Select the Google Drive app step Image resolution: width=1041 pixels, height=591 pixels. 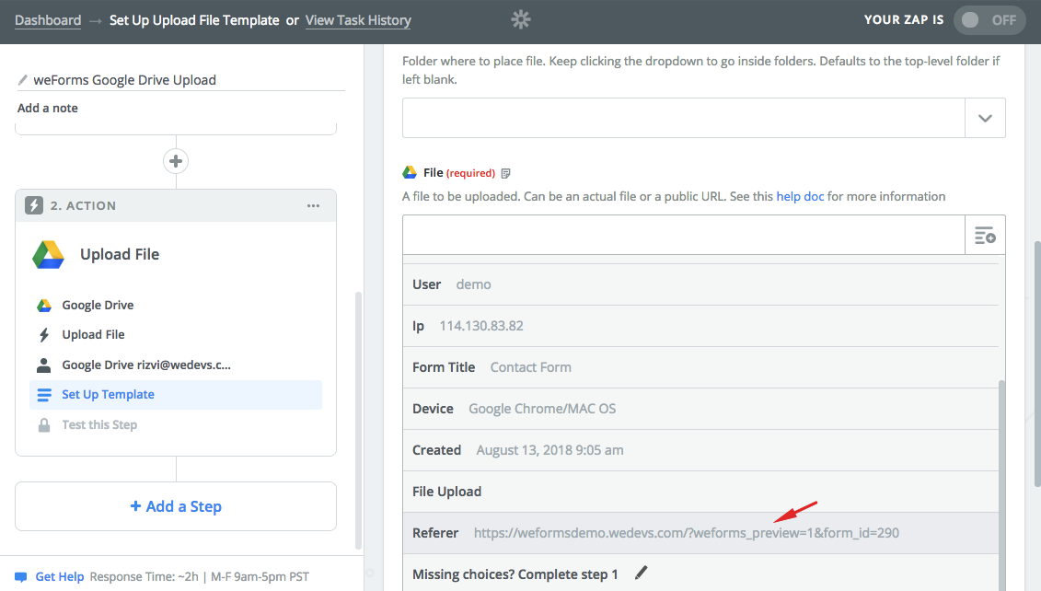pyautogui.click(x=98, y=306)
